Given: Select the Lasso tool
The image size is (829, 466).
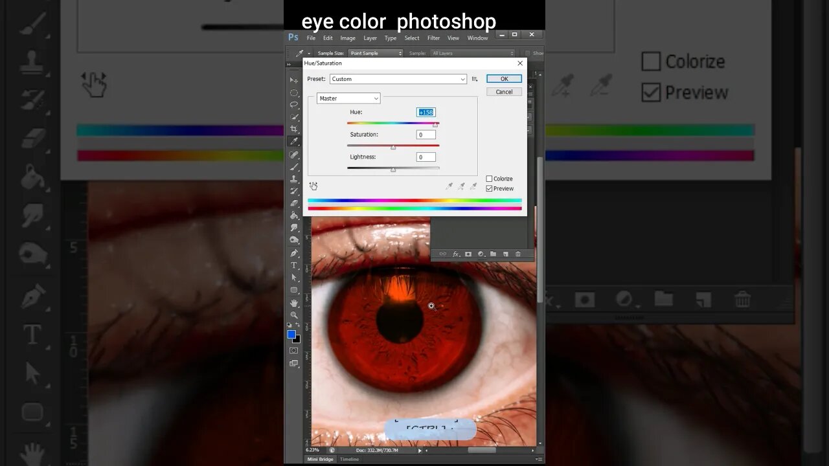Looking at the screenshot, I should click(x=294, y=105).
